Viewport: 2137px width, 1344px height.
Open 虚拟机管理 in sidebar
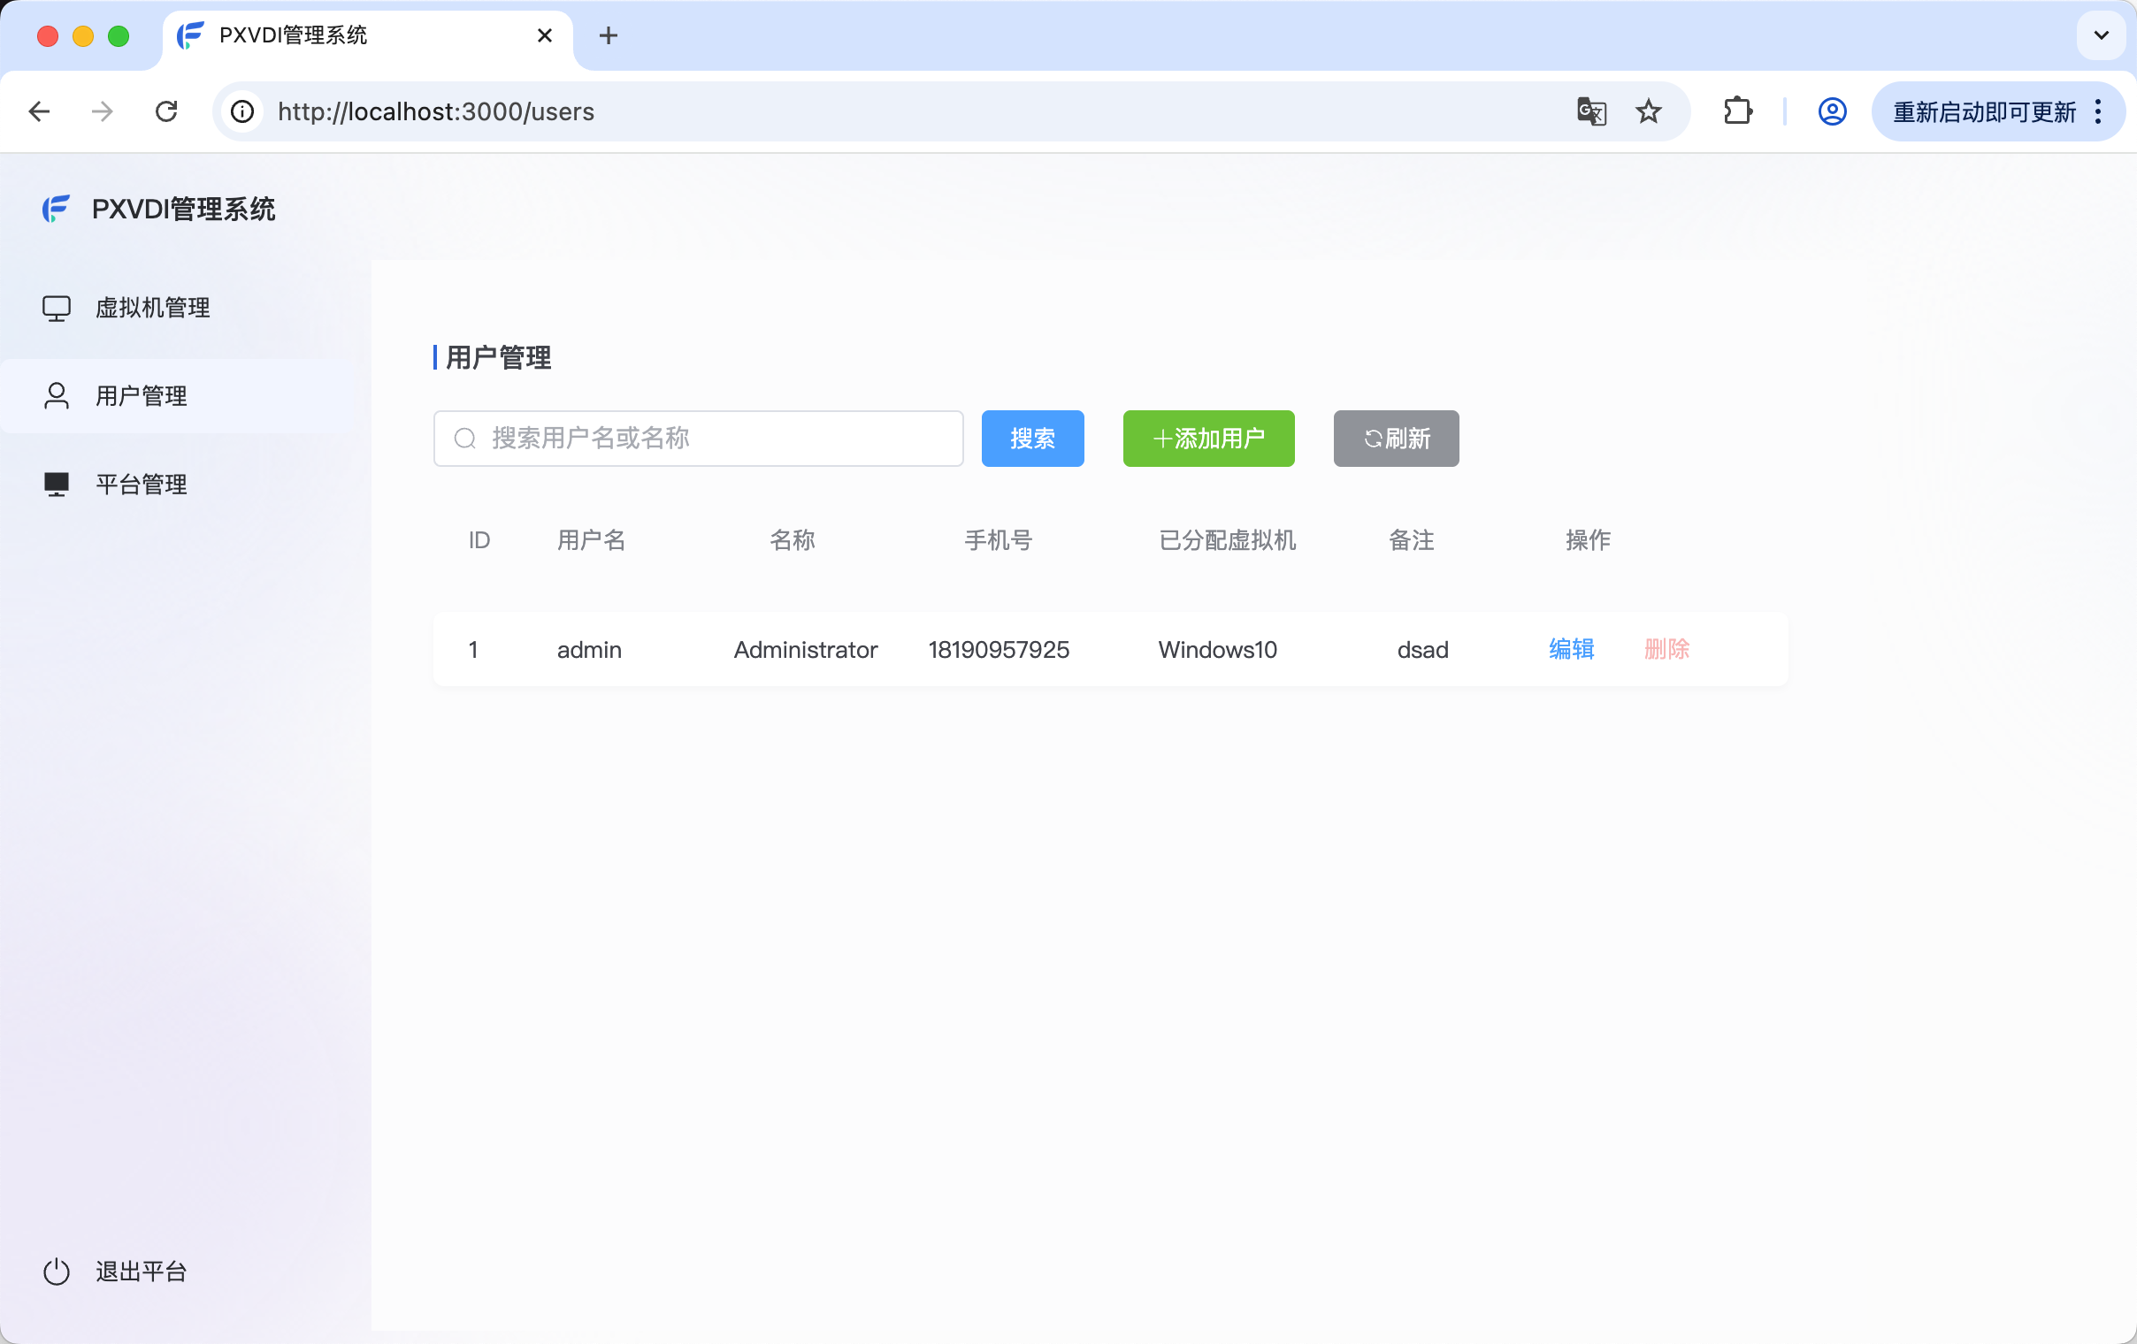coord(153,308)
